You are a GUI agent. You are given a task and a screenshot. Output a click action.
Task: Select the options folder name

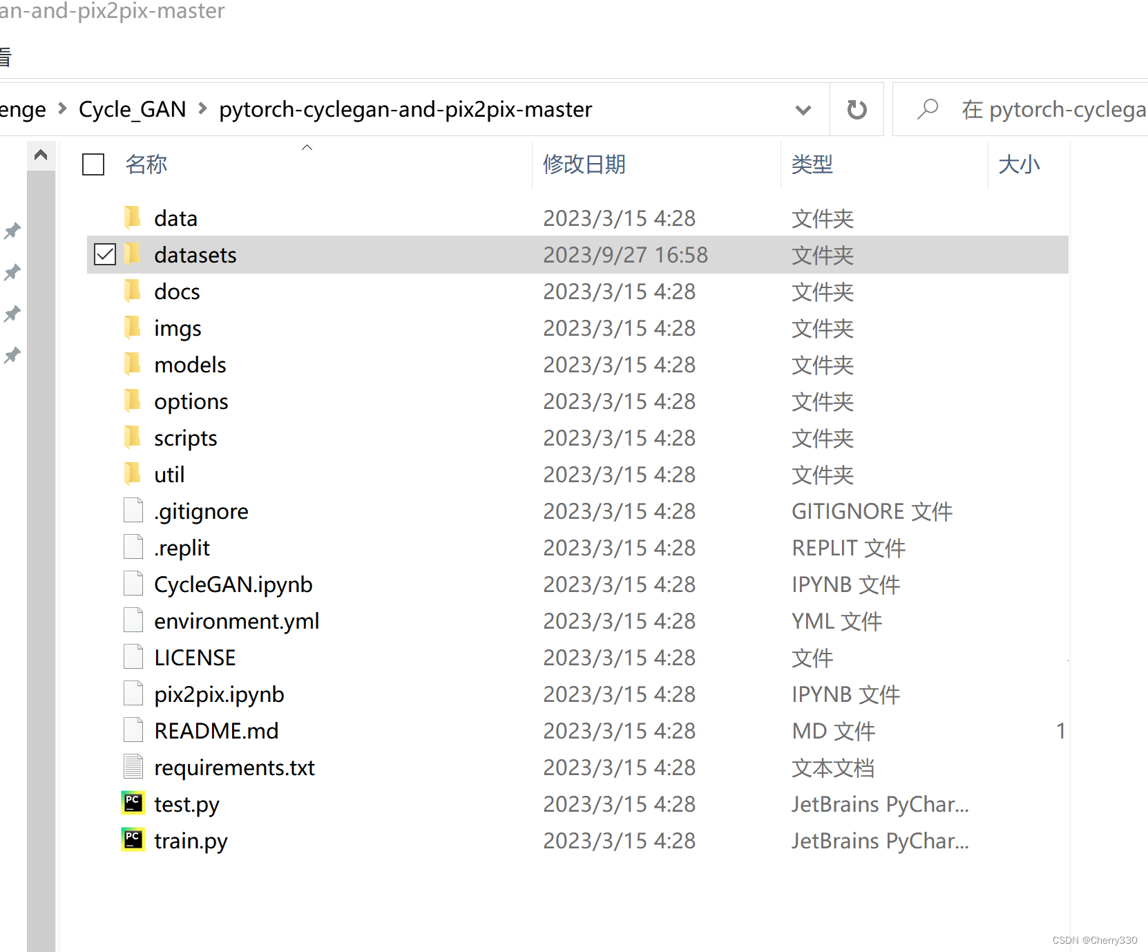click(x=191, y=401)
